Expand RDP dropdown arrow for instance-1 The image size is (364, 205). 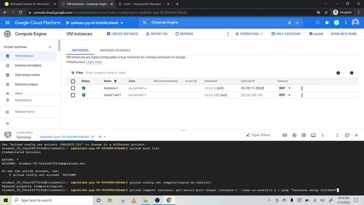point(289,88)
